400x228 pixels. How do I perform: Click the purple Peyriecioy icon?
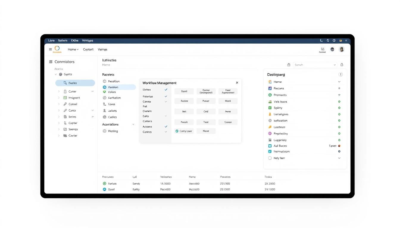pos(270,134)
